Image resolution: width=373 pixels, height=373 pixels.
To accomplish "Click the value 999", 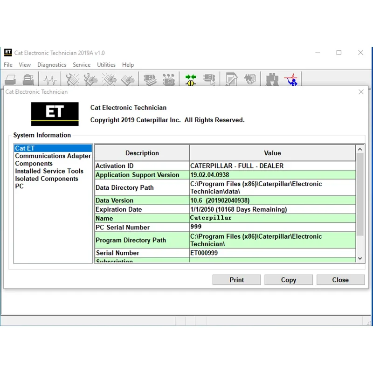I will 196,227.
